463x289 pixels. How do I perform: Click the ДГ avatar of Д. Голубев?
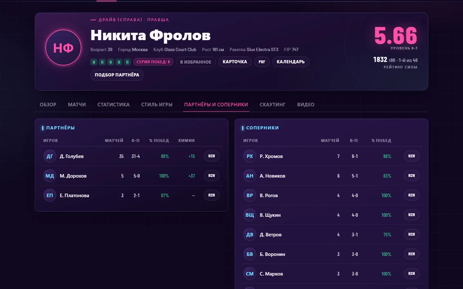click(x=50, y=156)
